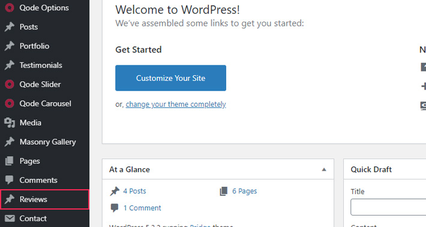Image resolution: width=426 pixels, height=227 pixels.
Task: Click the Qode Options red circle icon
Action: (x=10, y=8)
